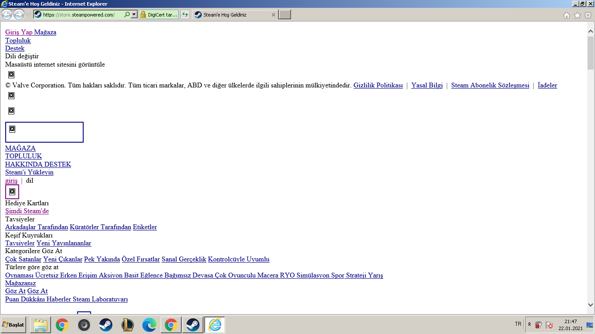The width and height of the screenshot is (595, 334).
Task: Click the network icon with red X
Action: click(x=550, y=325)
